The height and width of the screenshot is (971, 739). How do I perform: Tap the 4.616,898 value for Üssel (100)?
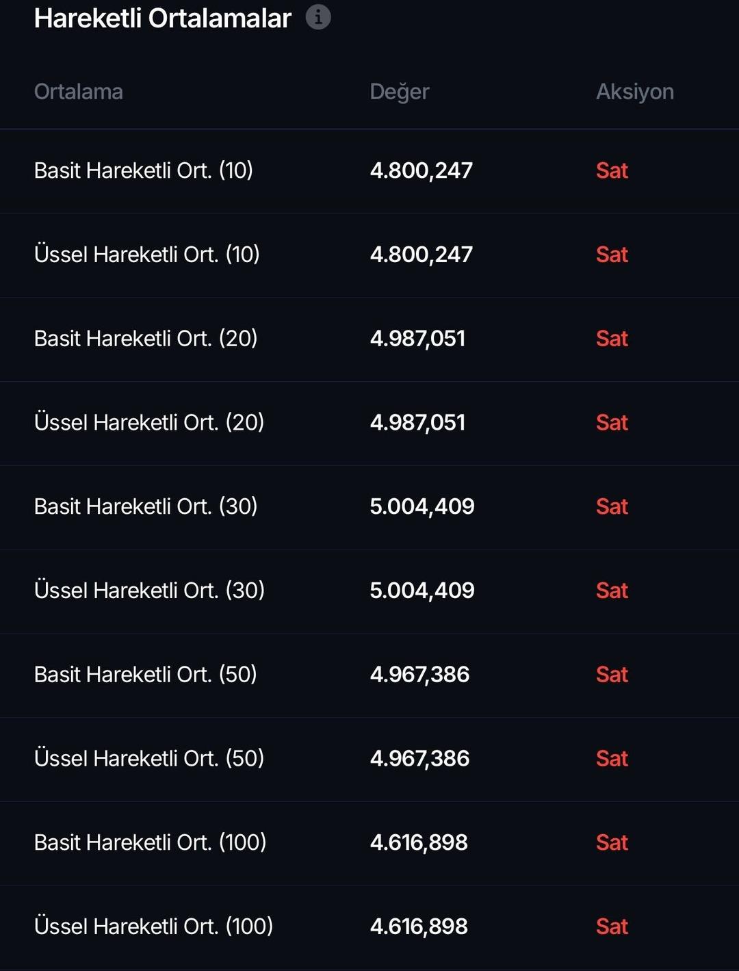click(419, 927)
